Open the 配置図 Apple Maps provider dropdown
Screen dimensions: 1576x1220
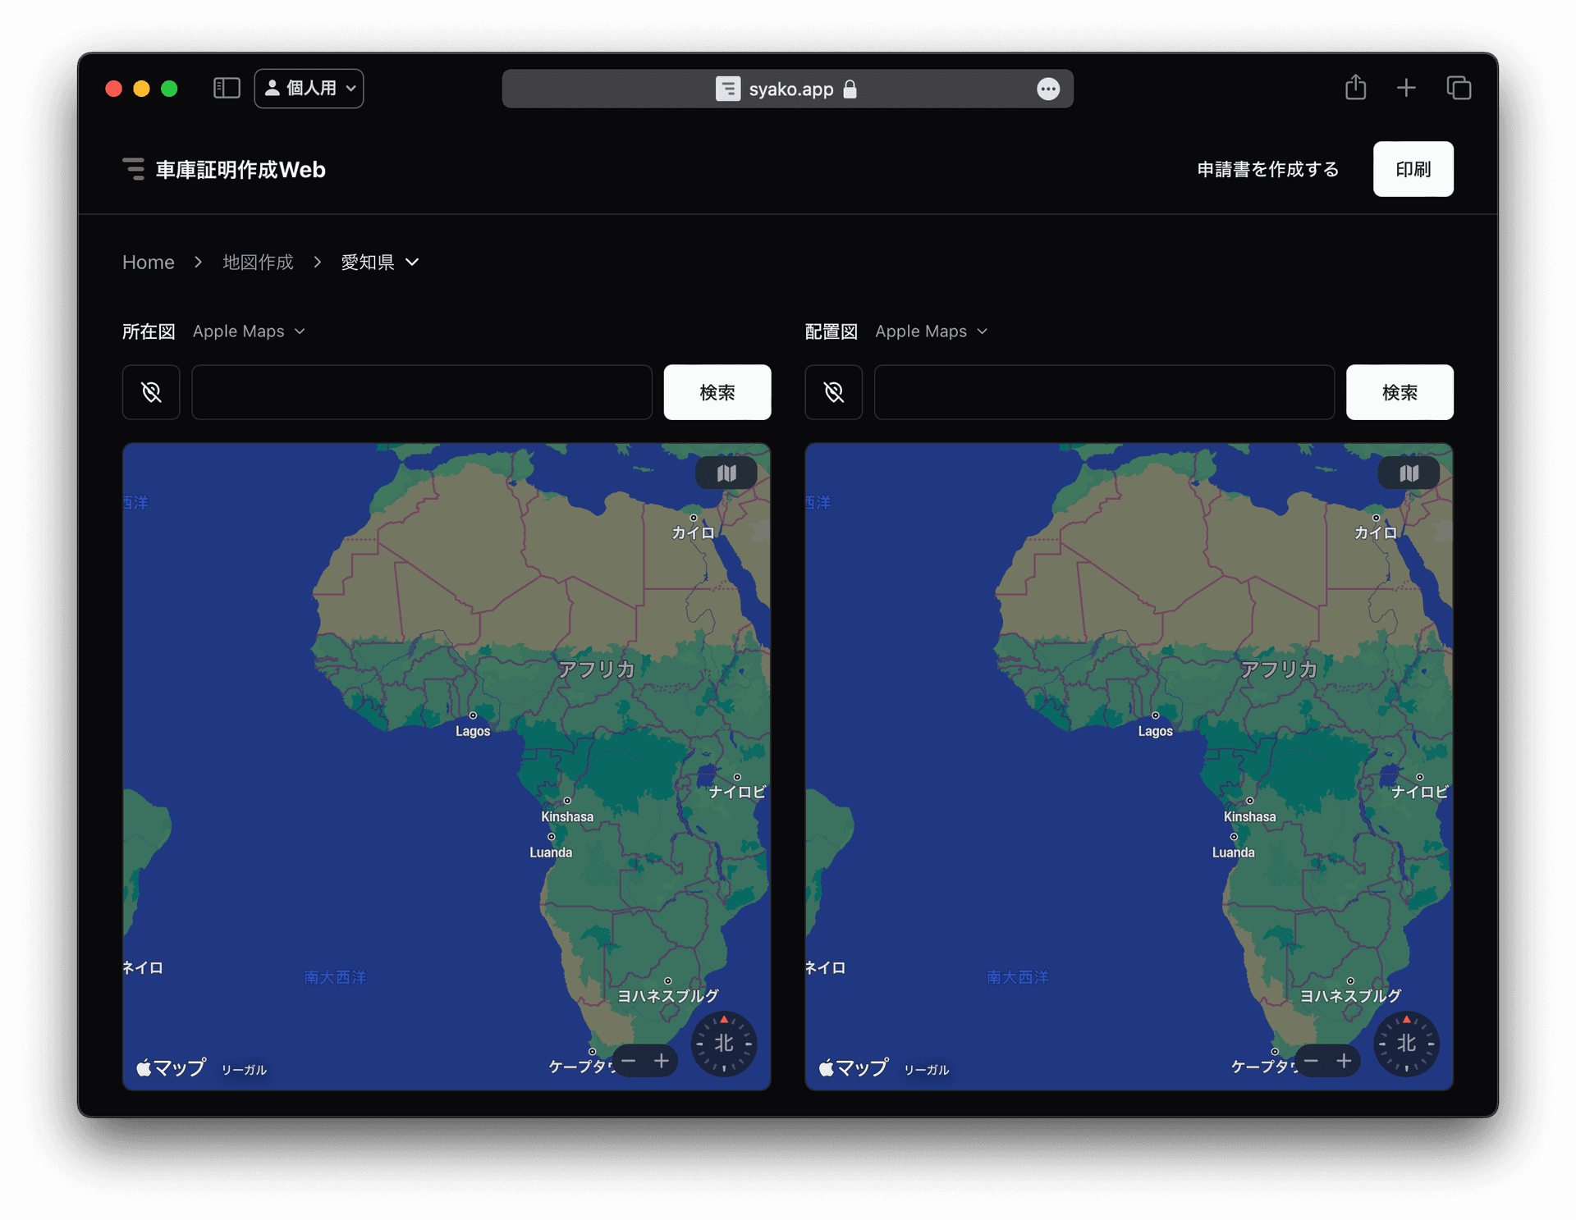click(931, 331)
